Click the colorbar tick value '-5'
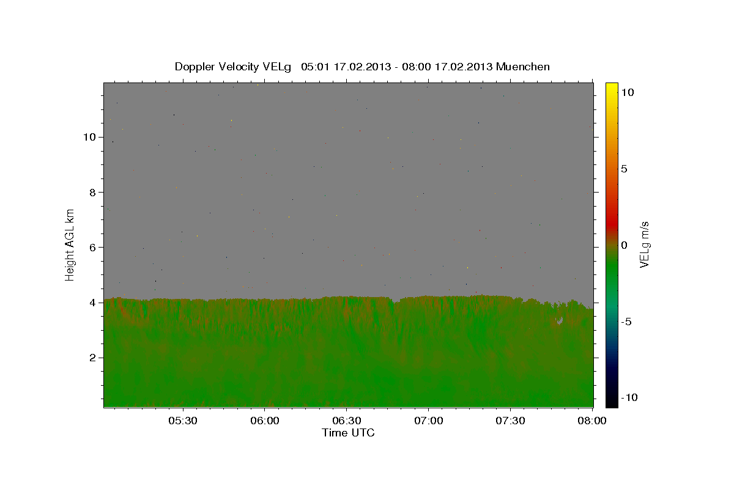734x489 pixels. coord(626,322)
